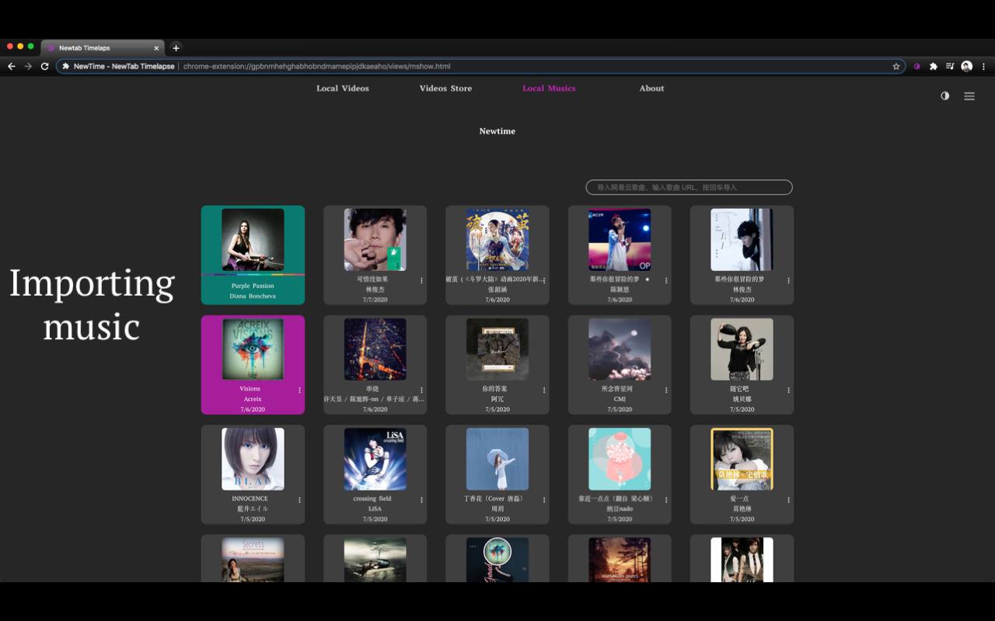Open the hamburger menu in page header
The width and height of the screenshot is (995, 621).
pyautogui.click(x=969, y=96)
